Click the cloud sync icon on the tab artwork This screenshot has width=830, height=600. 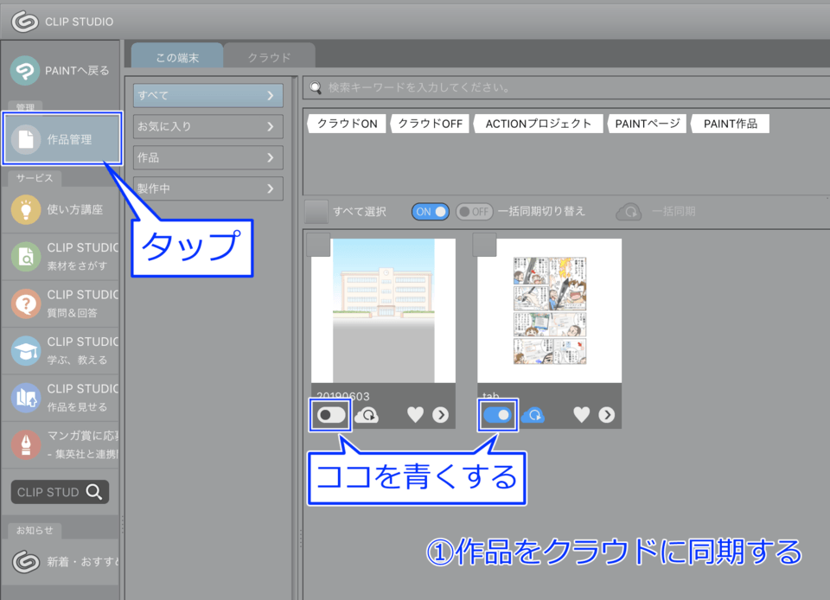point(533,416)
